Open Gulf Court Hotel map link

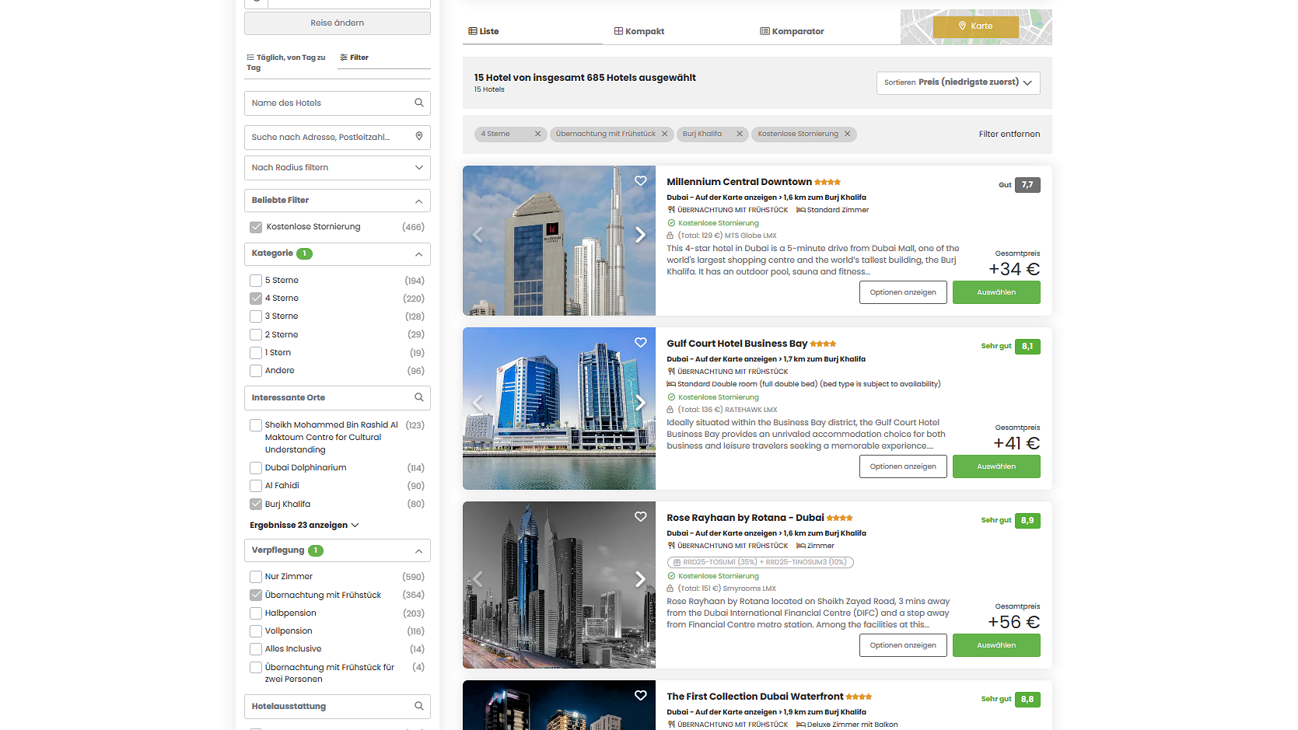736,359
